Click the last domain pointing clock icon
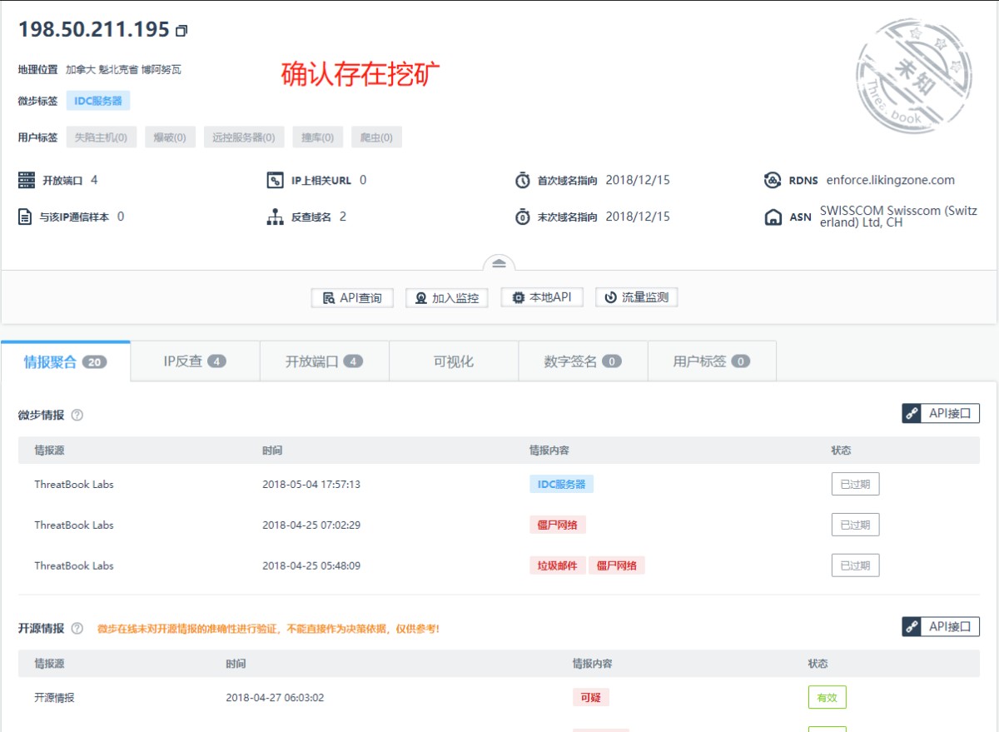This screenshot has height=732, width=999. point(522,217)
